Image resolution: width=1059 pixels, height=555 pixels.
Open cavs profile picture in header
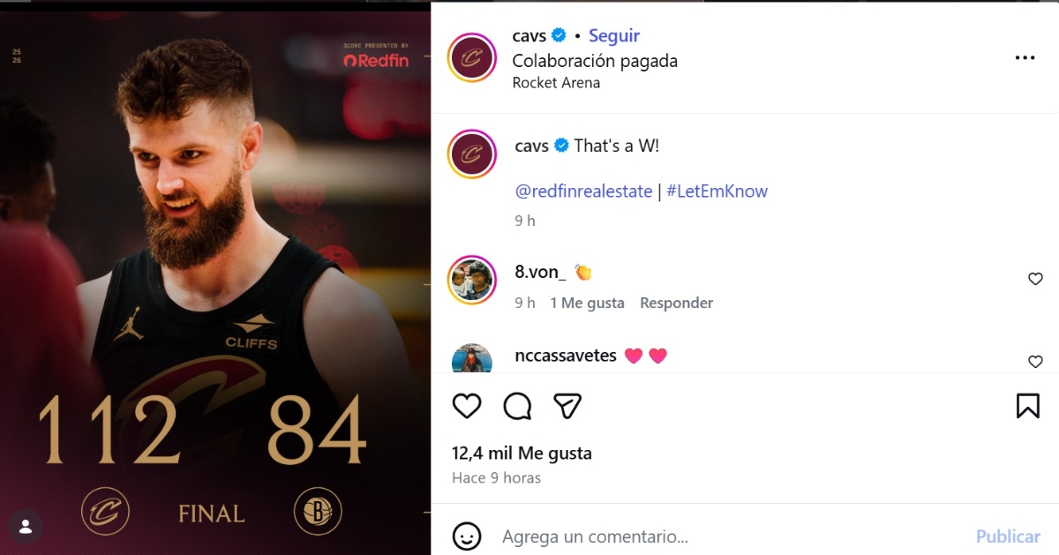point(472,58)
